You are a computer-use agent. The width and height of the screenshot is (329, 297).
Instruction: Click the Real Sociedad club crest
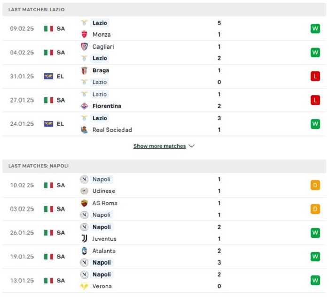click(x=84, y=130)
